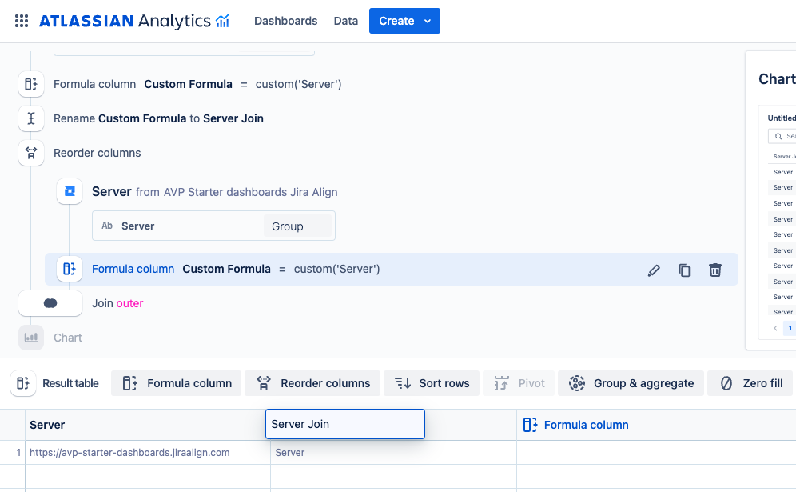Click the Reorder columns step text

[x=97, y=153]
